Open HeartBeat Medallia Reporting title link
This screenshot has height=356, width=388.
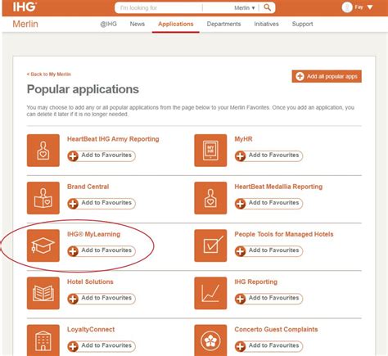point(278,187)
